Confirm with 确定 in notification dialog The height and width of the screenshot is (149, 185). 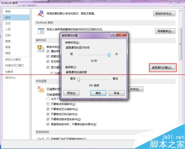[x=98, y=93]
